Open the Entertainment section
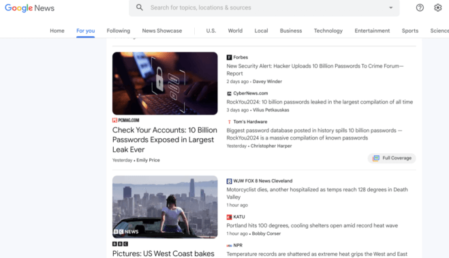The image size is (449, 258). [x=372, y=31]
